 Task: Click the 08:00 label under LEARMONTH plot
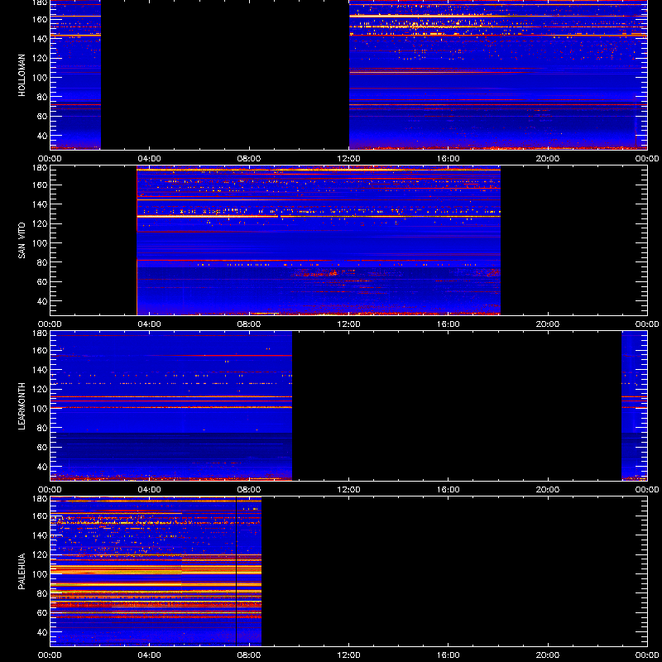click(249, 490)
